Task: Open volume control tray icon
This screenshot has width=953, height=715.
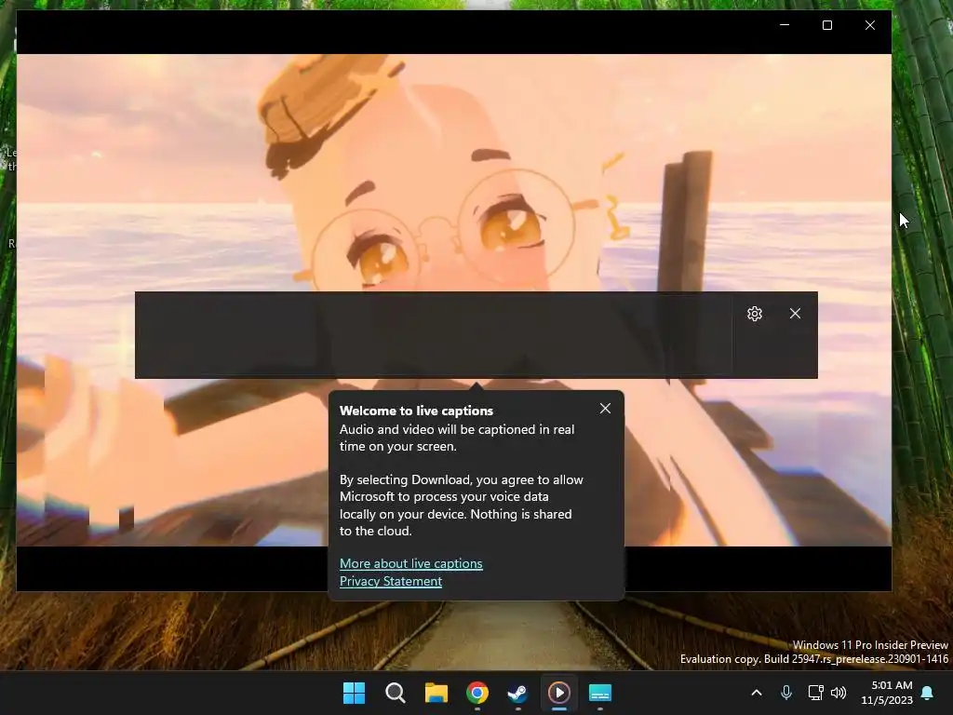Action: point(839,693)
